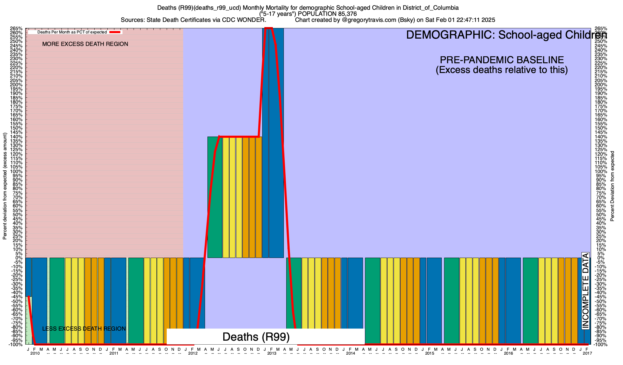Click the 2015 year label on x-axis

click(430, 353)
